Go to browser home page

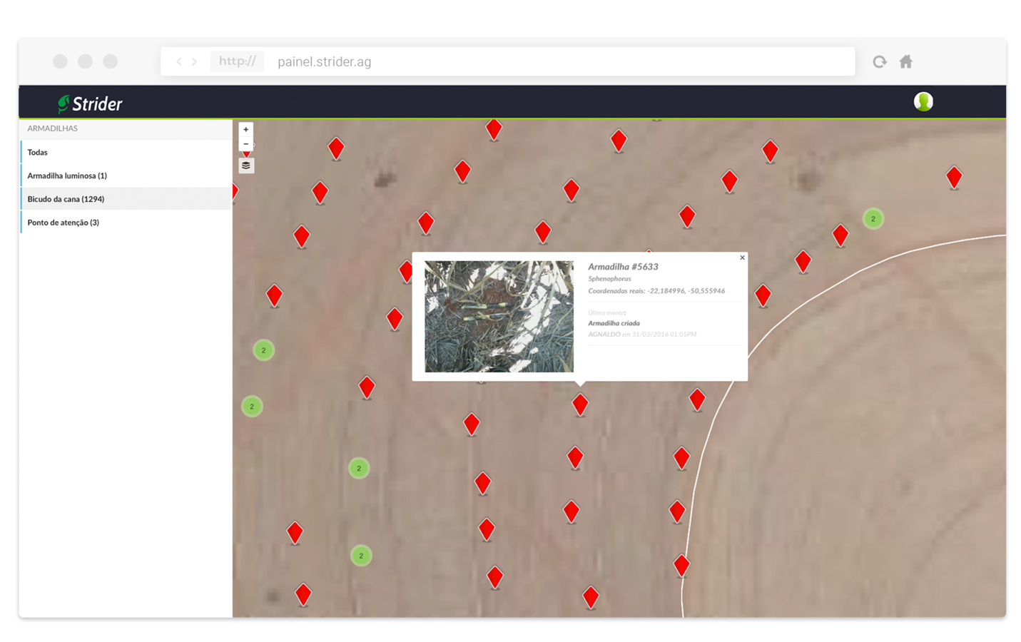(x=906, y=62)
